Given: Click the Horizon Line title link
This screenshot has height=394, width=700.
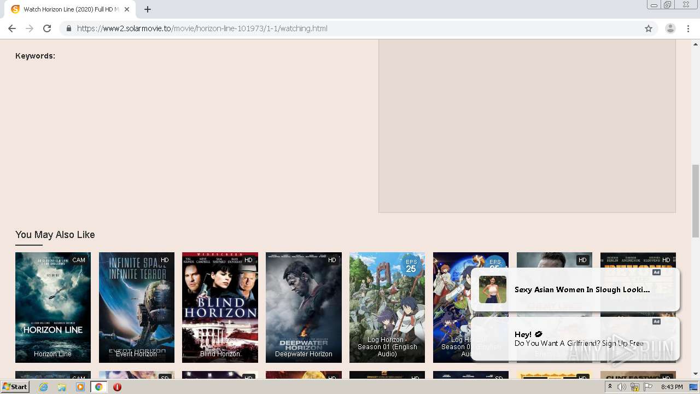Looking at the screenshot, I should pyautogui.click(x=53, y=354).
